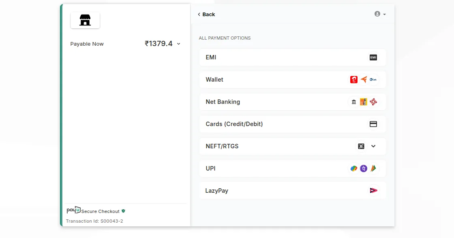454x238 pixels.
Task: Select the Airtel Payments Bank wallet icon
Action: click(x=354, y=80)
